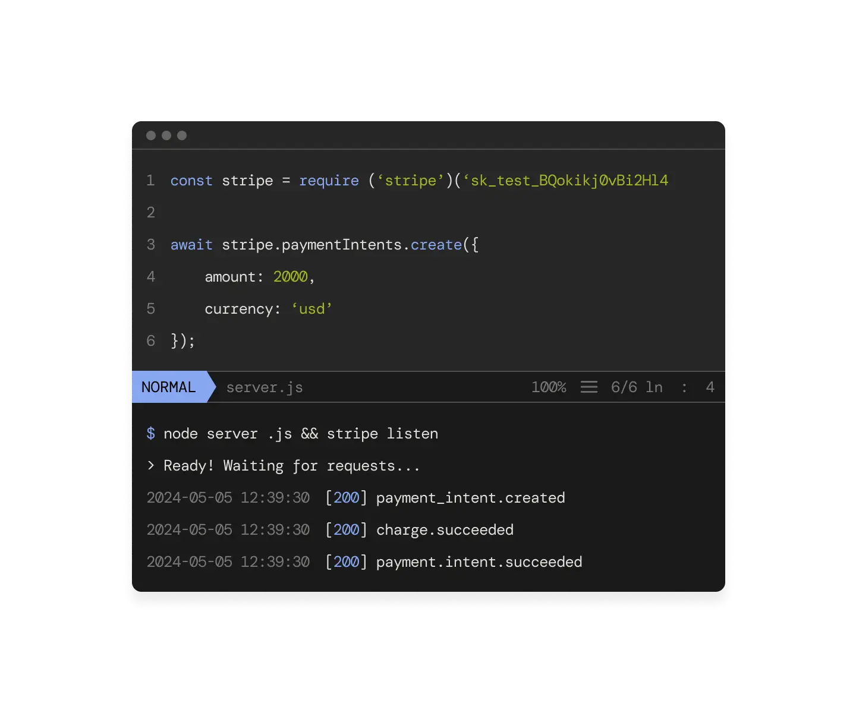856x713 pixels.
Task: Click line number 4 in the gutter
Action: click(150, 276)
